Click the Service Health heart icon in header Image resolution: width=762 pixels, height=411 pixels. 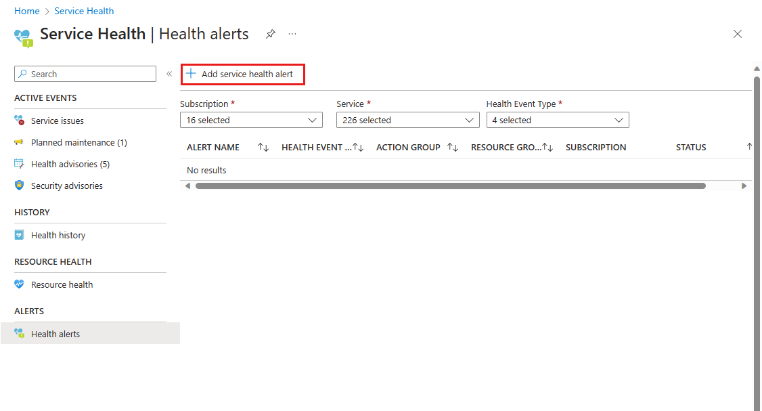23,37
